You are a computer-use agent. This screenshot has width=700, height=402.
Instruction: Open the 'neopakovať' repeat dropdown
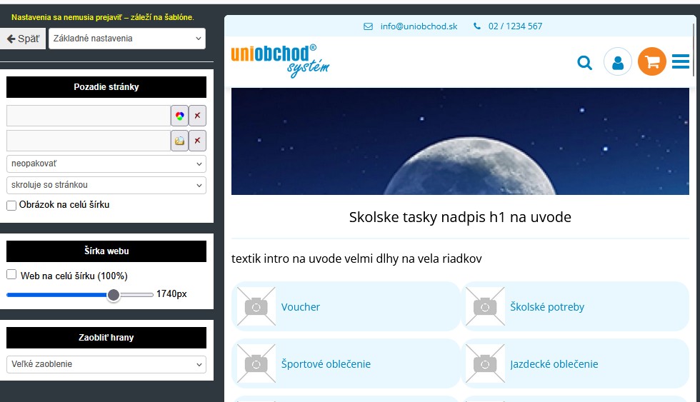106,164
